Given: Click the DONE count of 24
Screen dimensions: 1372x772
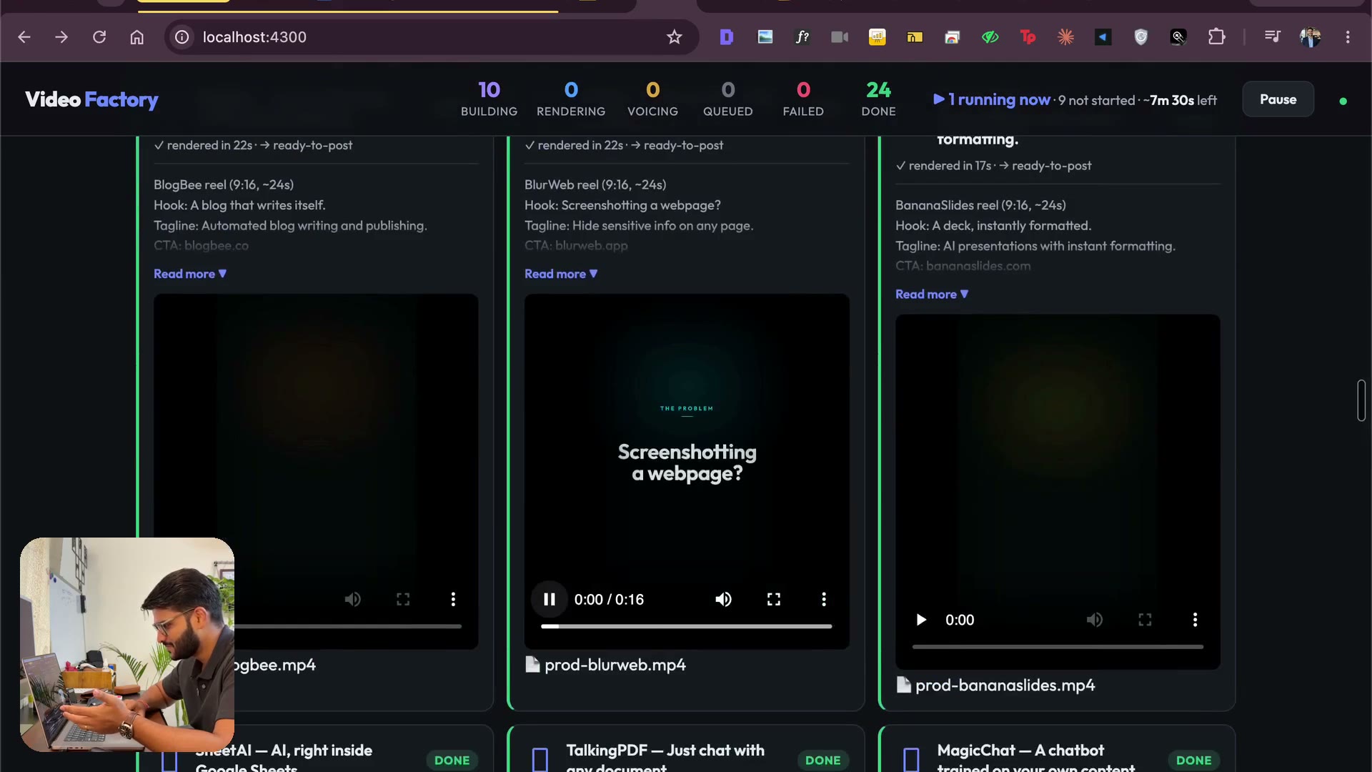Looking at the screenshot, I should tap(878, 99).
